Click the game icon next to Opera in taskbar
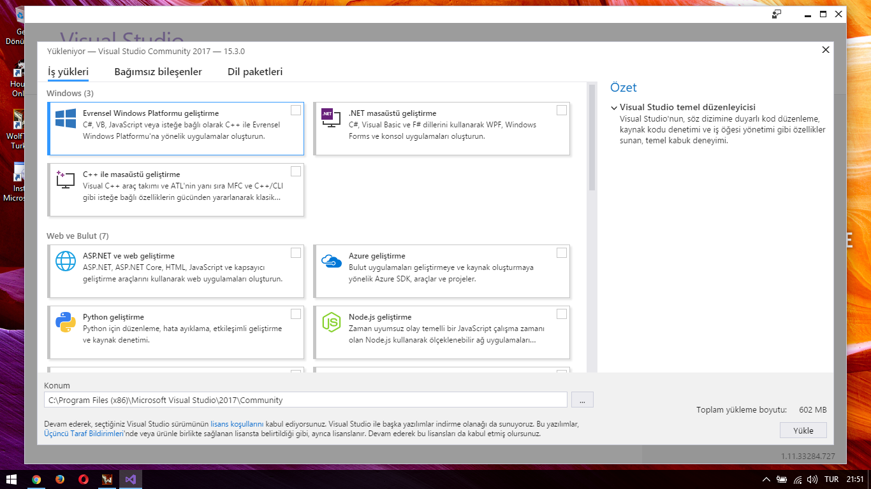Viewport: 871px width, 489px height. point(107,479)
